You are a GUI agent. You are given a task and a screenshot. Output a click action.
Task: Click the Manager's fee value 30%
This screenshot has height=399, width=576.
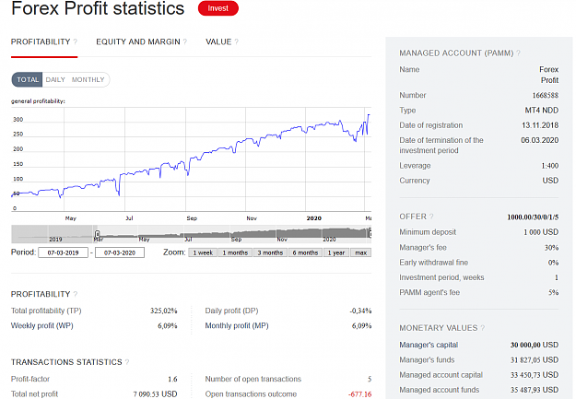pos(551,248)
